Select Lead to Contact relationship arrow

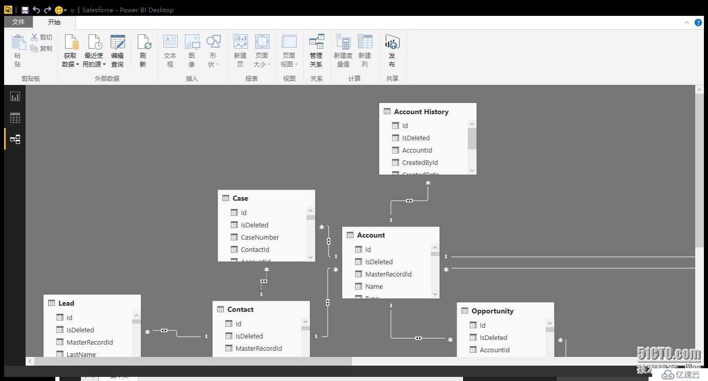click(x=164, y=330)
